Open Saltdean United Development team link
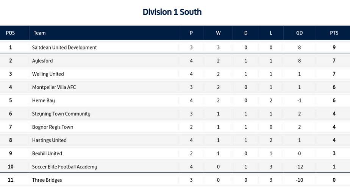 [x=64, y=48]
